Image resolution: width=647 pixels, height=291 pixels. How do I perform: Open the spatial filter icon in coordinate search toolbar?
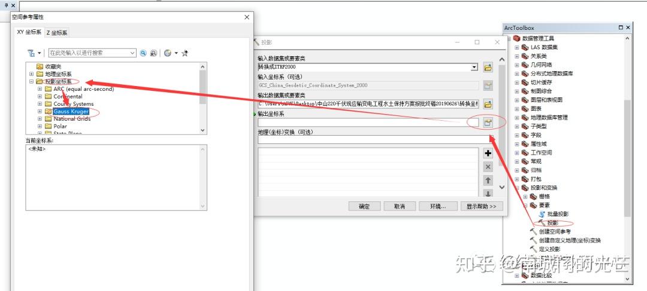tap(31, 53)
